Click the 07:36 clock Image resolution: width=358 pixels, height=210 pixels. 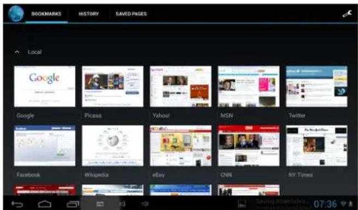[325, 204]
